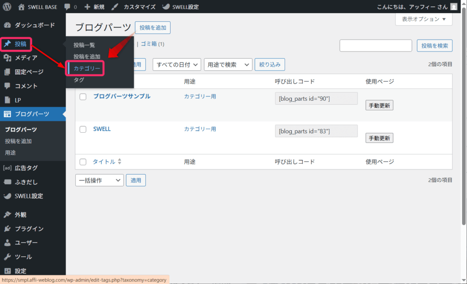Open 投稿一覧 in the flyout menu
This screenshot has width=467, height=284.
pyautogui.click(x=84, y=45)
